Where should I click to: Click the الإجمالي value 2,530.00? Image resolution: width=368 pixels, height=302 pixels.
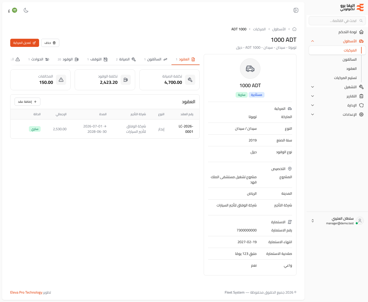(60, 129)
